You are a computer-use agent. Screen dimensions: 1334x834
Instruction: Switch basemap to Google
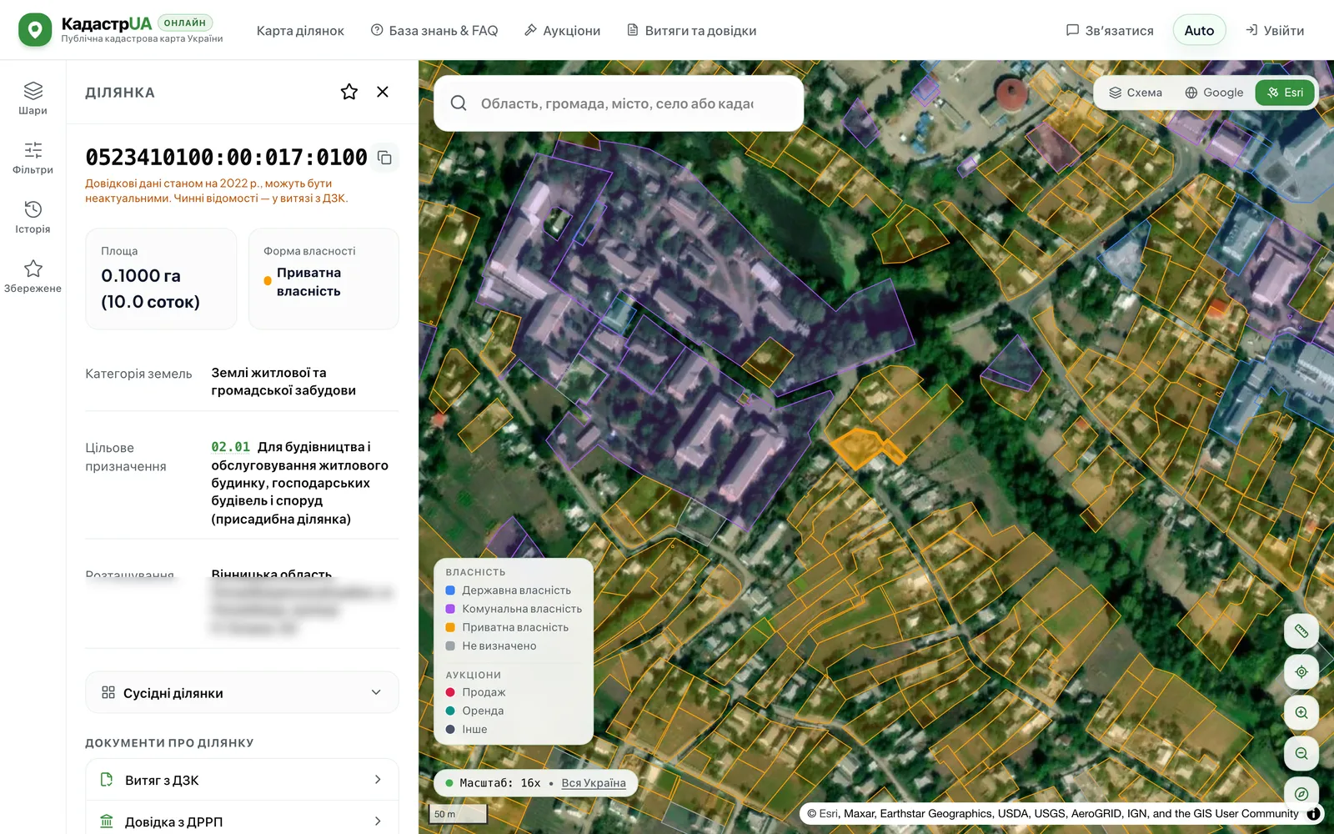(x=1214, y=93)
